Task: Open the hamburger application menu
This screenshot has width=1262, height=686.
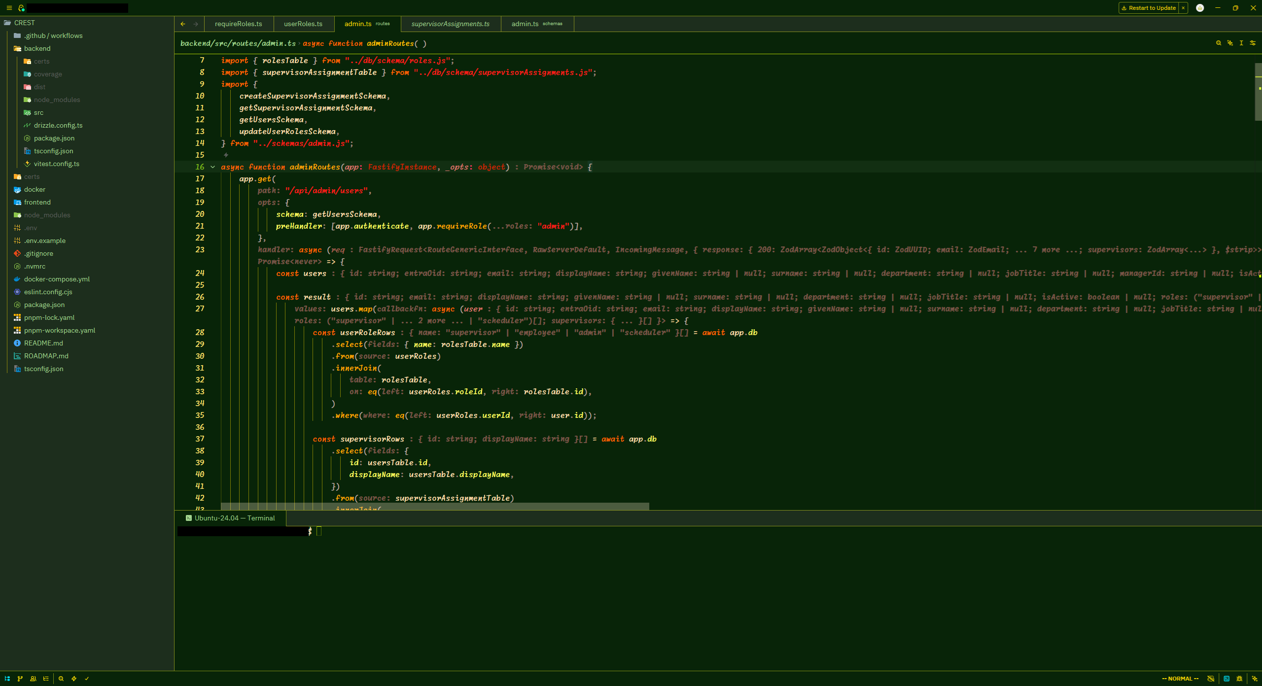Action: click(9, 8)
